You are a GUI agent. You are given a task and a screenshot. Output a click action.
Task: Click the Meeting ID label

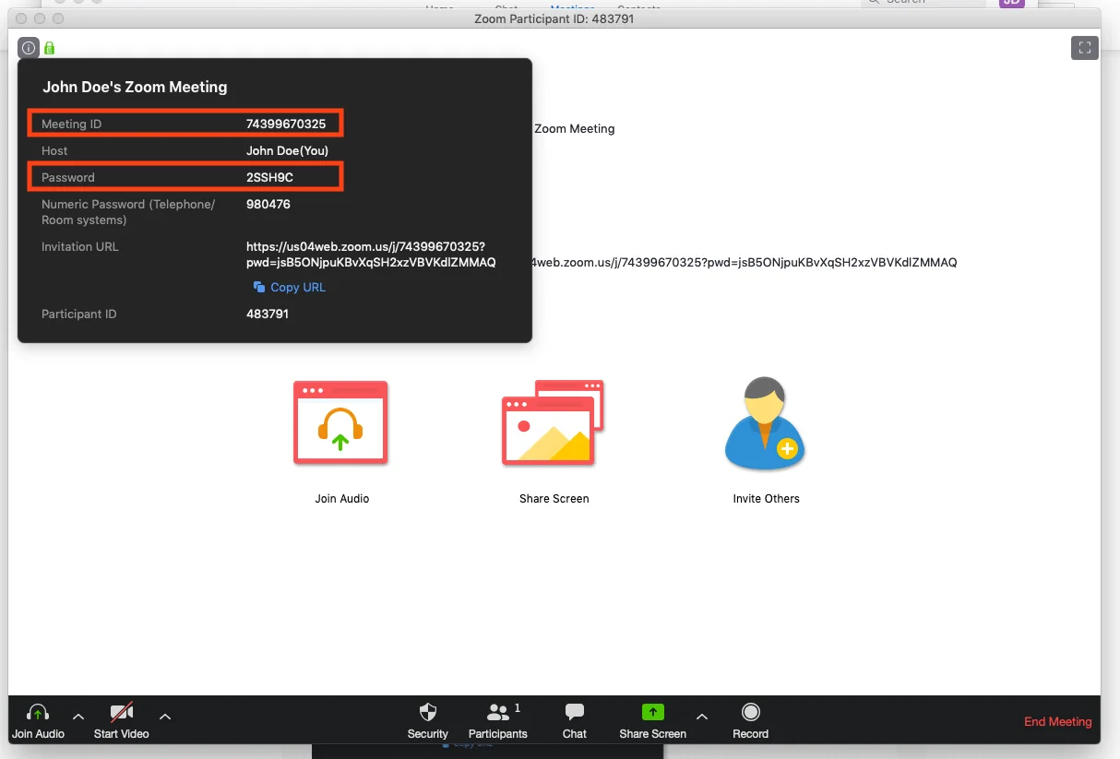point(71,124)
